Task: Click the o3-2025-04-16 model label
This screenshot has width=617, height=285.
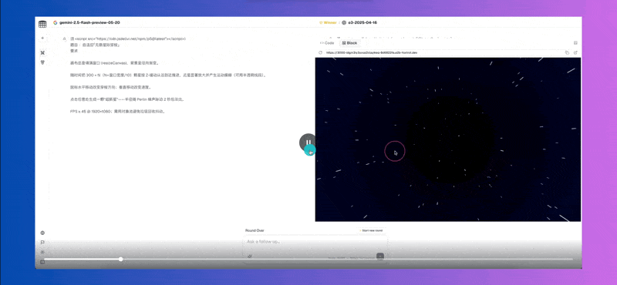Action: point(362,23)
